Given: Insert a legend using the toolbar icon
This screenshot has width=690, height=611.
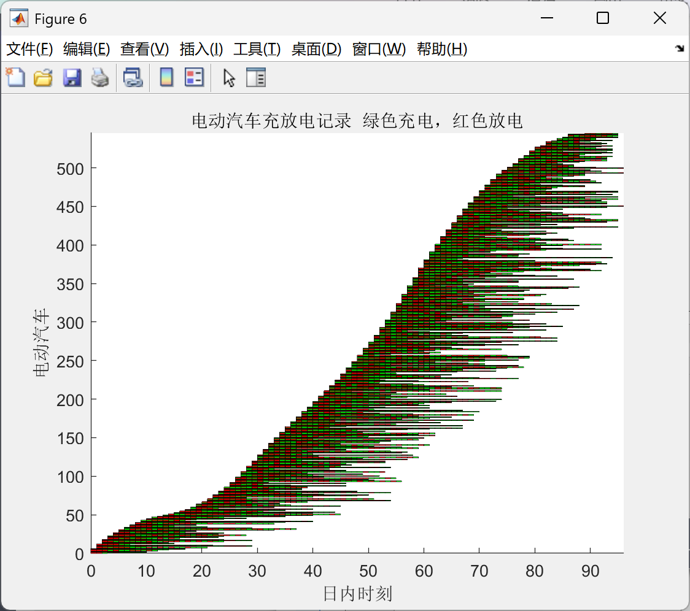Looking at the screenshot, I should 194,78.
